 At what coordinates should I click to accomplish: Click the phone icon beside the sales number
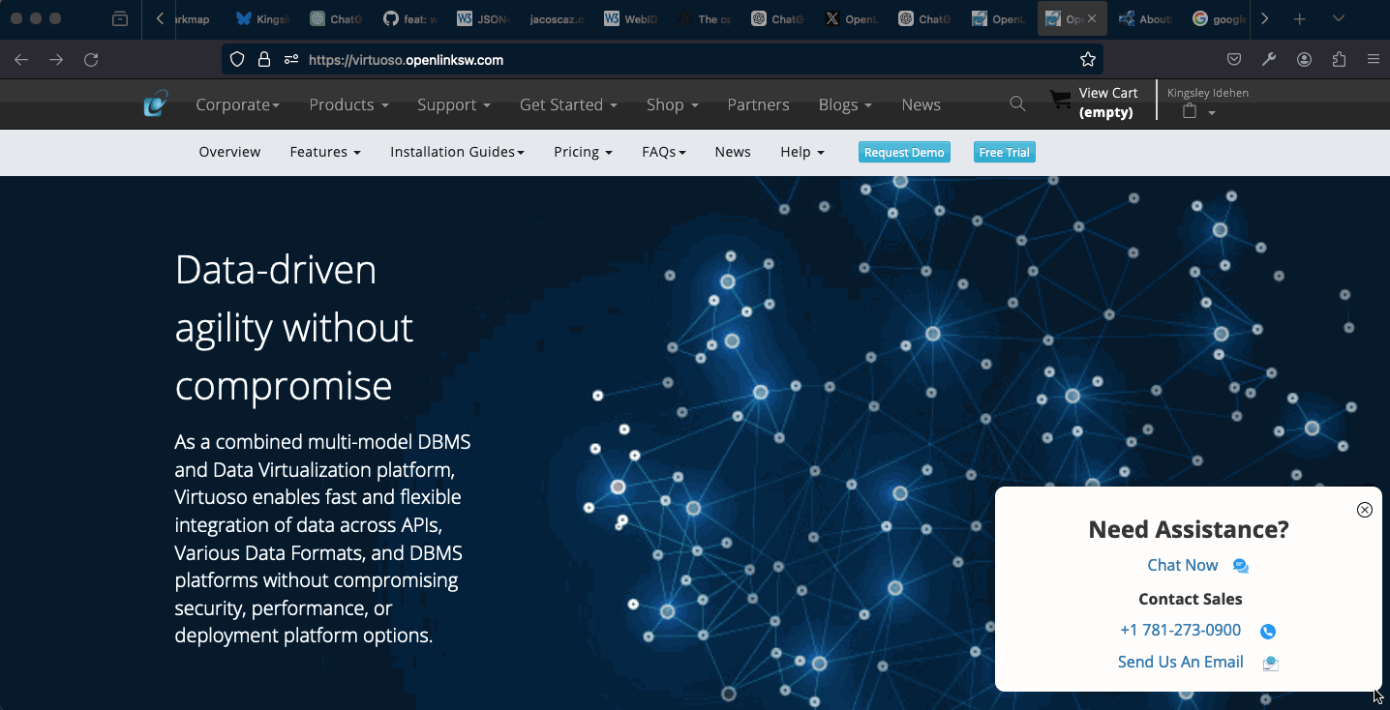(1268, 632)
